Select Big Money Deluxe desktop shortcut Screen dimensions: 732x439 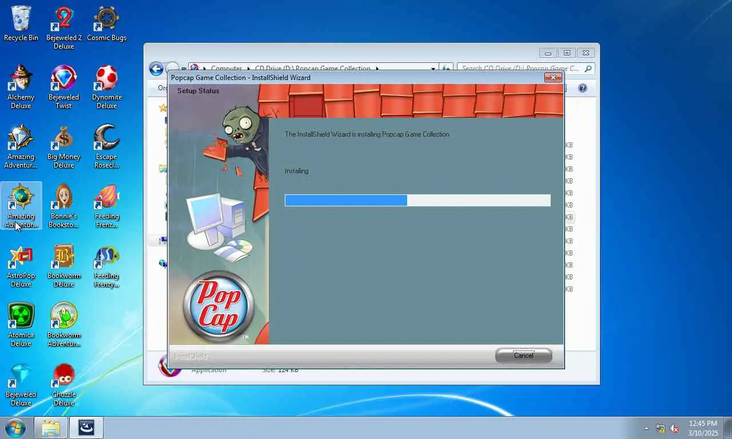click(64, 147)
